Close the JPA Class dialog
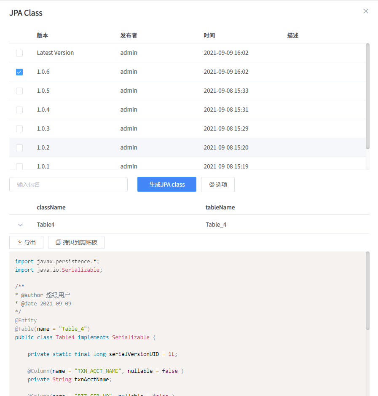Screen dimensions: 378x396 (366, 11)
